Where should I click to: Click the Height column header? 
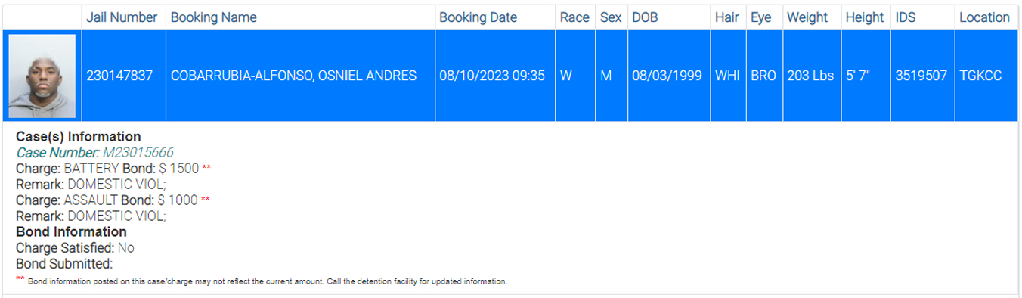[865, 17]
